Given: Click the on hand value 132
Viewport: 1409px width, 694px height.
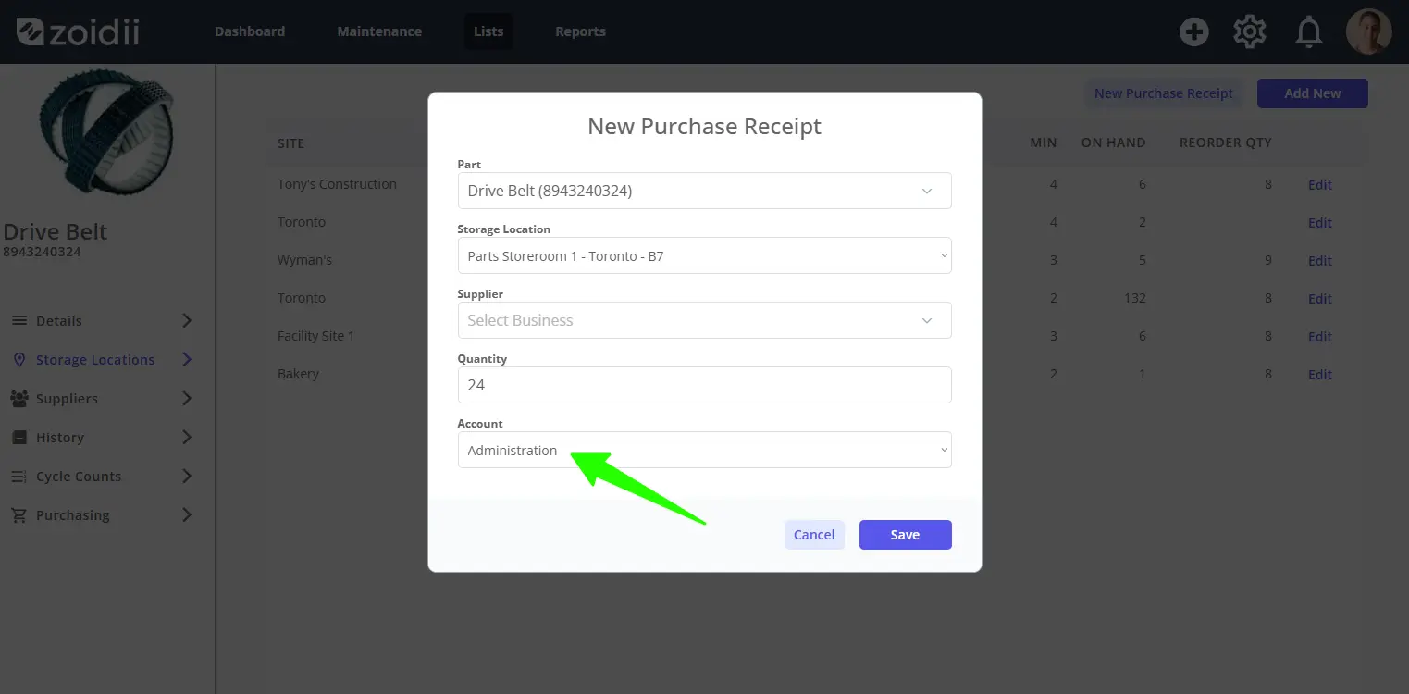Looking at the screenshot, I should coord(1133,298).
